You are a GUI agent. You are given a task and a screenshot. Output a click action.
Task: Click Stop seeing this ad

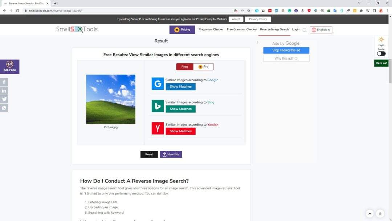(286, 50)
